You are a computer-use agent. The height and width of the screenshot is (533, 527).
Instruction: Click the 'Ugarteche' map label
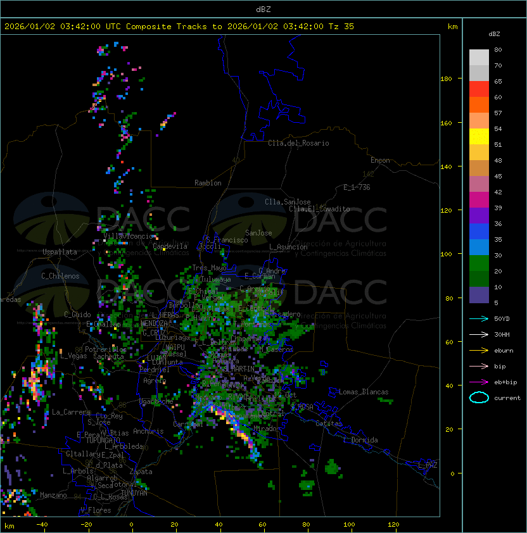click(x=156, y=401)
